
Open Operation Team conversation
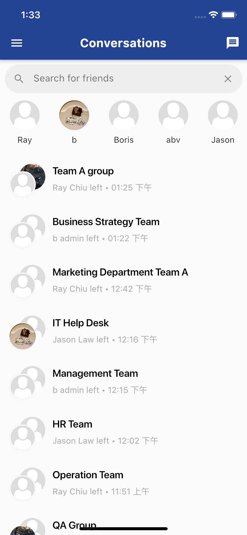click(123, 483)
